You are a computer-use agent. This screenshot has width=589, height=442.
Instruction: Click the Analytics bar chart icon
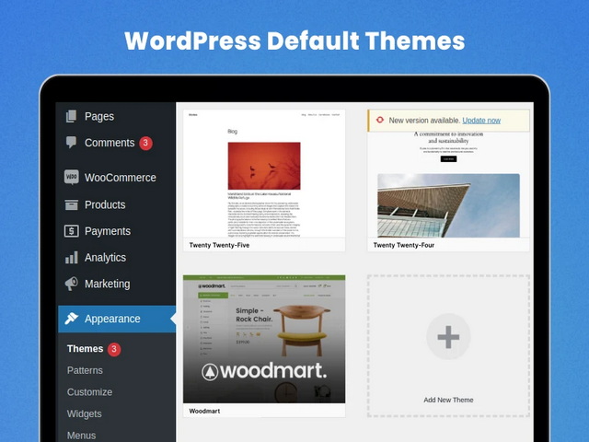(72, 258)
